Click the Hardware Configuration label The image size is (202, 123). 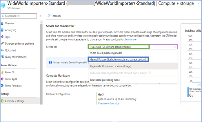point(58,94)
